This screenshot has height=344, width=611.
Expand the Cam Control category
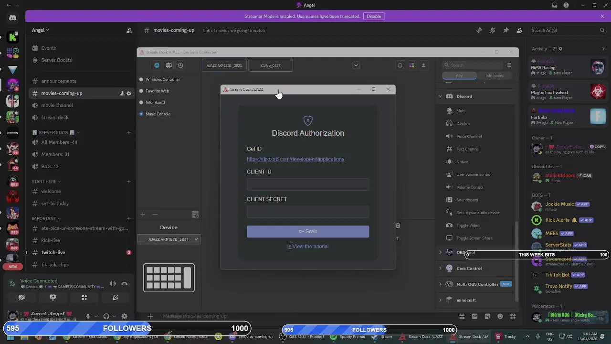[441, 269]
